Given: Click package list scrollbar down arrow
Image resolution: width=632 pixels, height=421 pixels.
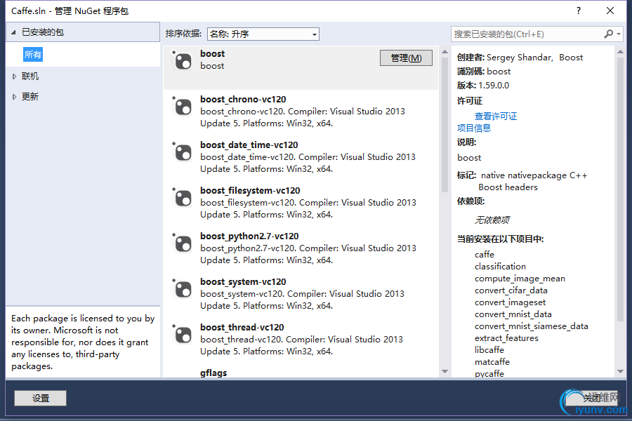Looking at the screenshot, I should pos(445,371).
